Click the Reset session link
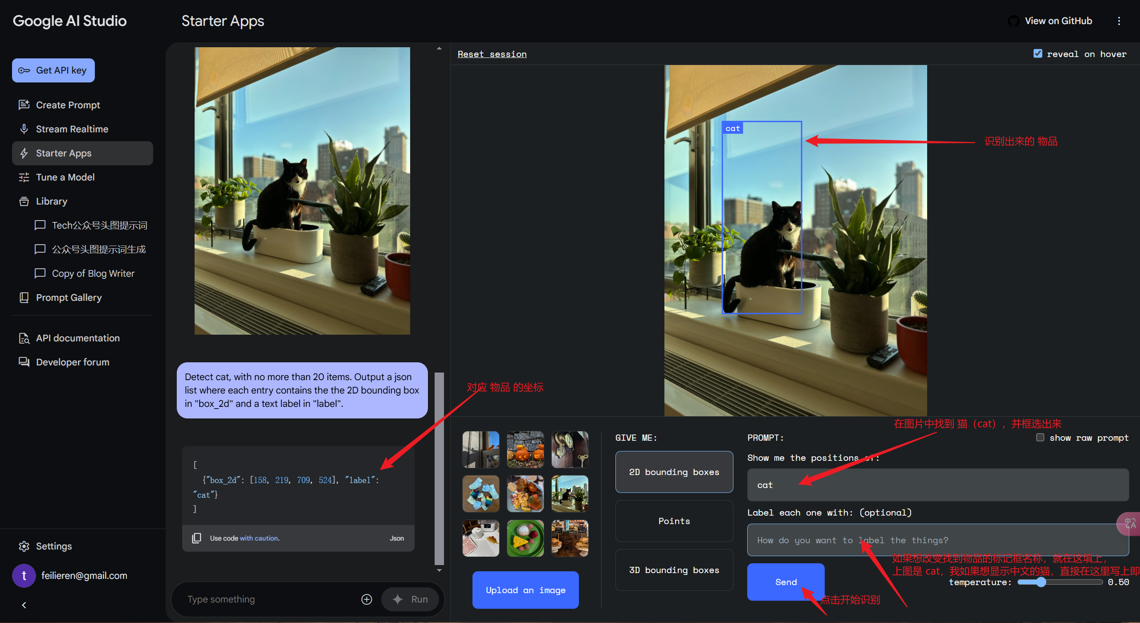1140x623 pixels. coord(492,54)
